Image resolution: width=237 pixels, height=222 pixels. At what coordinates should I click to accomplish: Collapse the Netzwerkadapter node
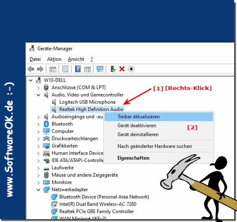click(39, 190)
